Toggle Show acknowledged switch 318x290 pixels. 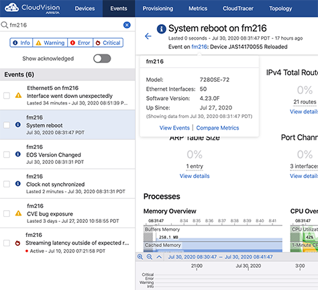102,58
